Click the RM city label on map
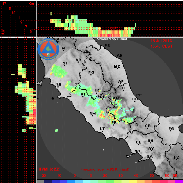This screenshot has width=183, height=183. pos(93,113)
